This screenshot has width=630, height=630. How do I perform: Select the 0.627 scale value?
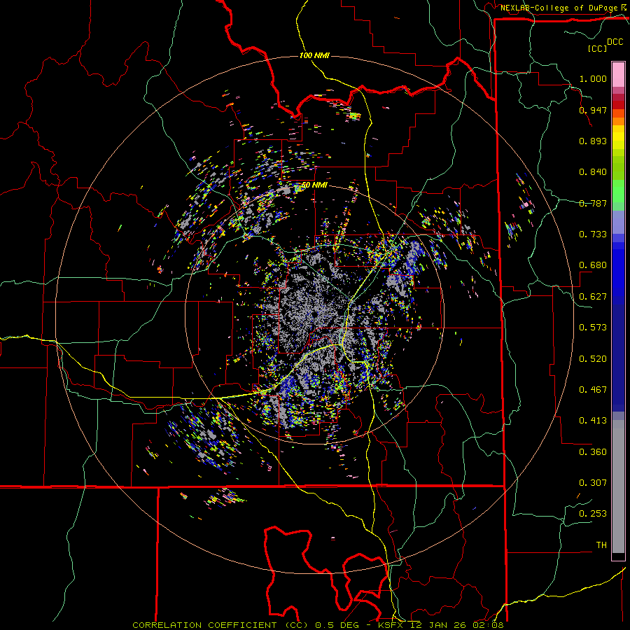pos(593,297)
